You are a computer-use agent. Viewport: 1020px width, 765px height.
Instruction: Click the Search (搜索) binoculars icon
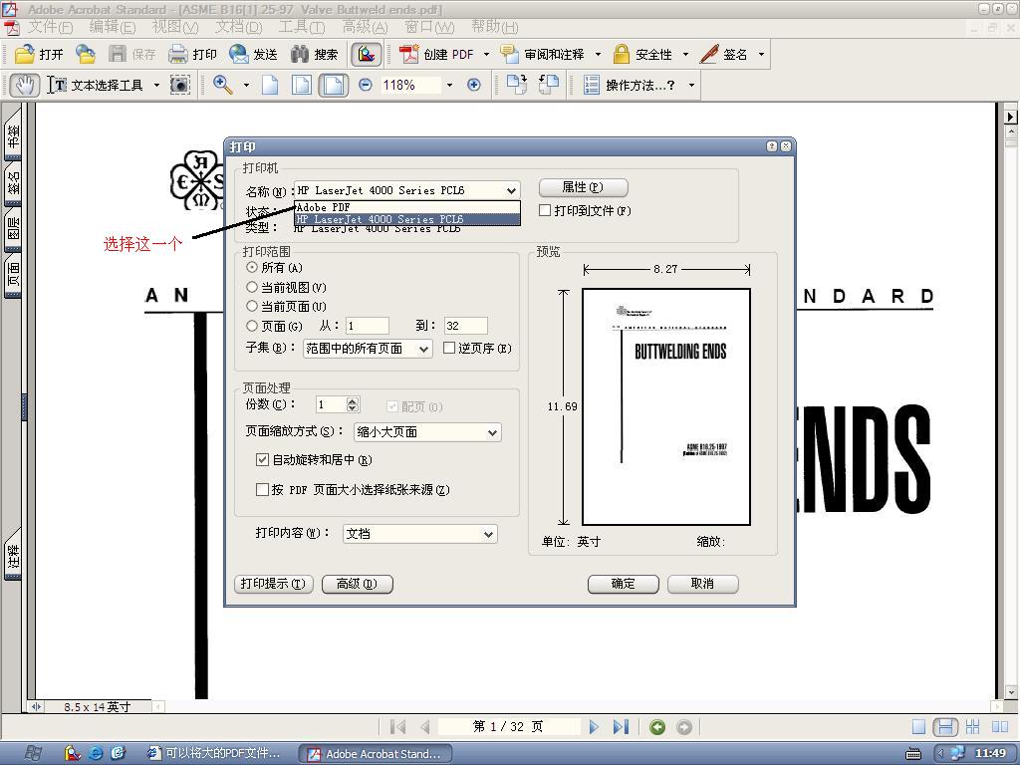299,54
